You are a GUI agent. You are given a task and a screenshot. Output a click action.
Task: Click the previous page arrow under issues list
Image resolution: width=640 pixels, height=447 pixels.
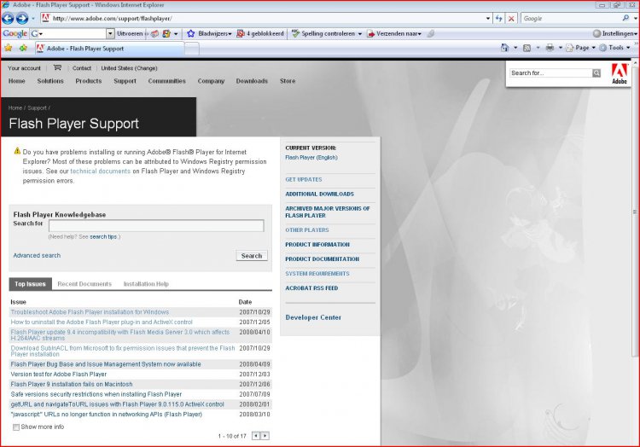(x=256, y=436)
